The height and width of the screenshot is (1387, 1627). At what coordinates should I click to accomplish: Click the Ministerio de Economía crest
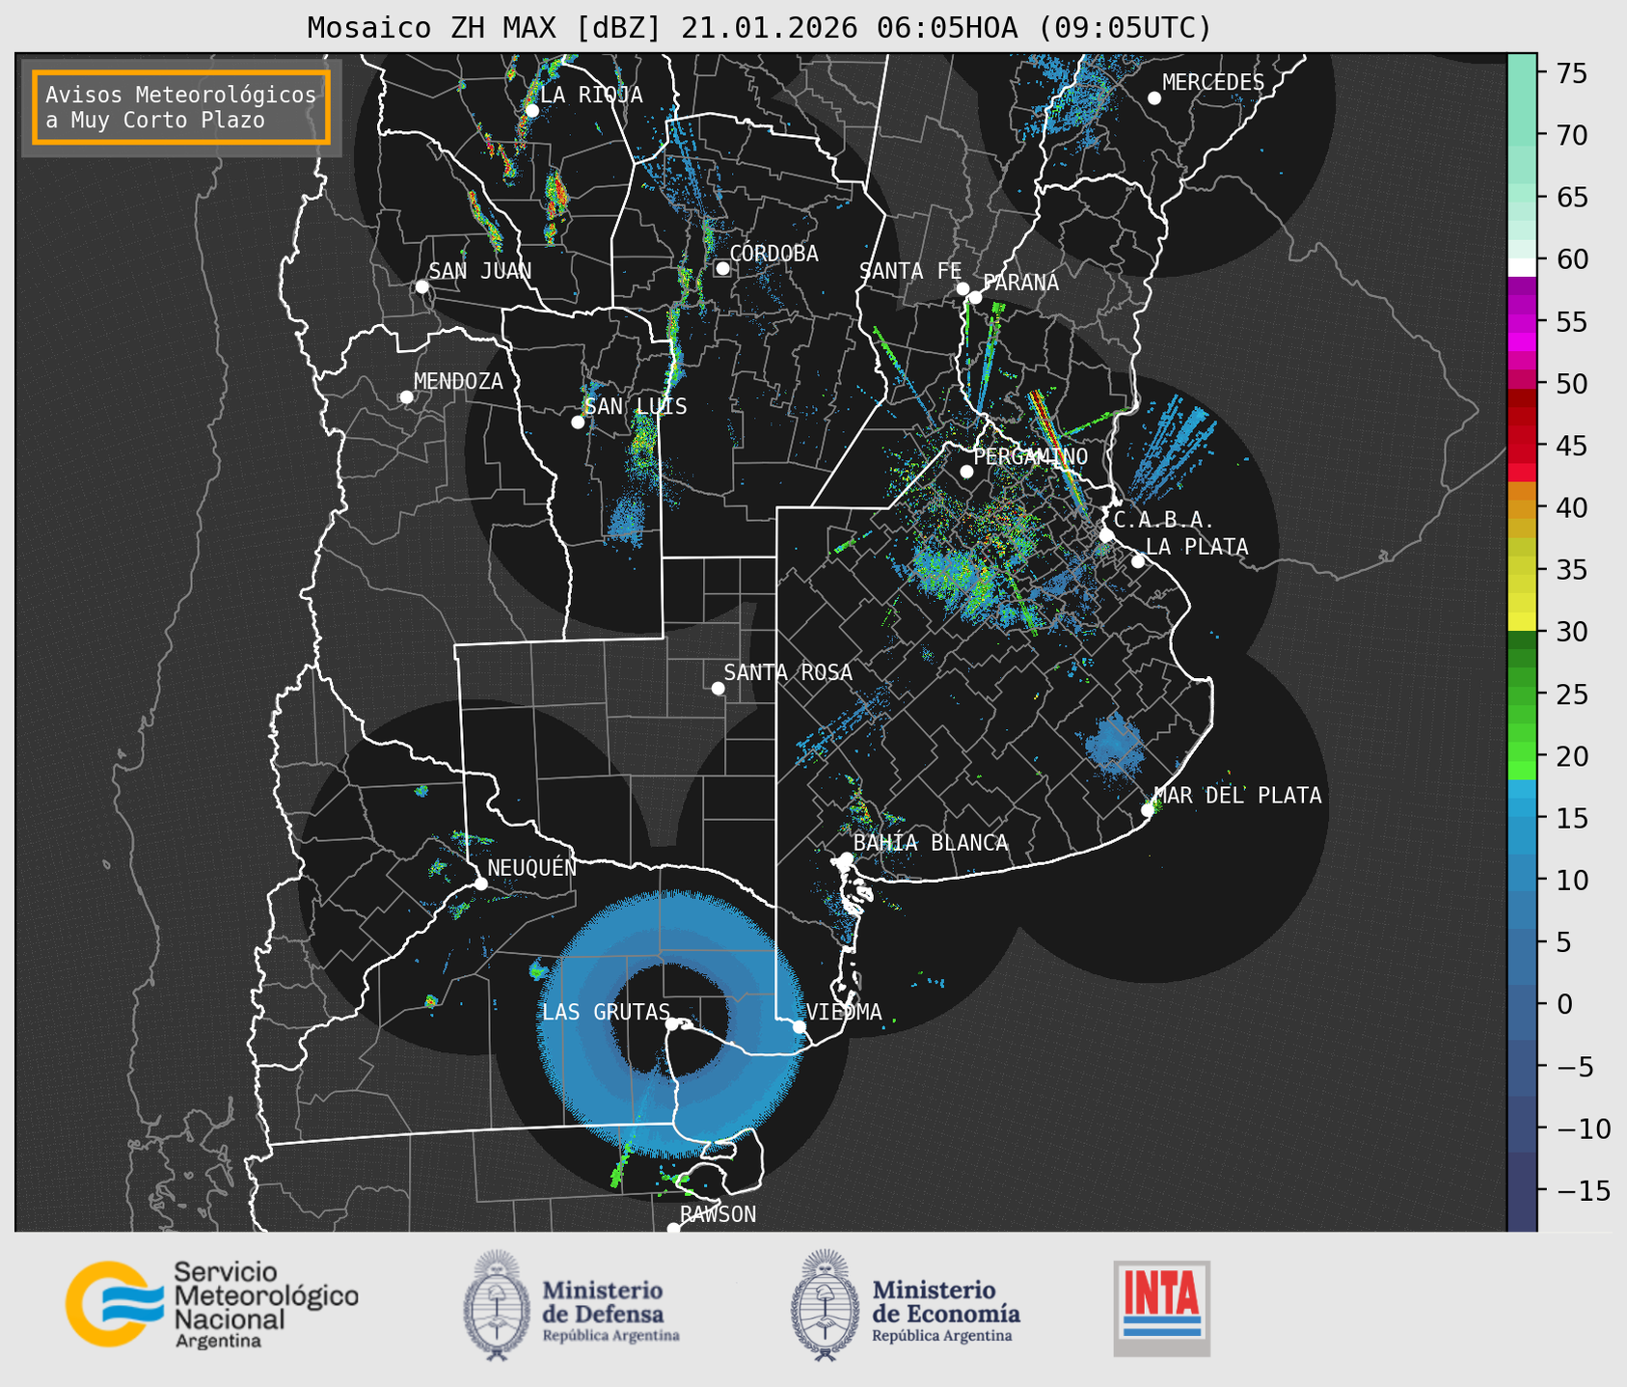click(x=824, y=1305)
